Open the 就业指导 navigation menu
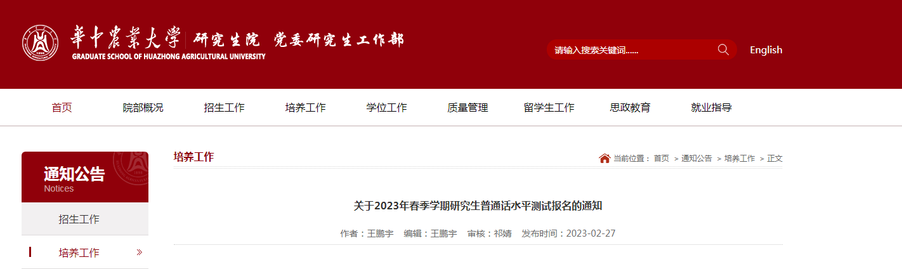 pyautogui.click(x=712, y=108)
